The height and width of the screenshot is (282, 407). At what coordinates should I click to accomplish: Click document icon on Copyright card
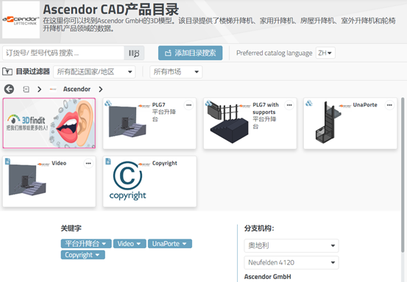point(108,162)
